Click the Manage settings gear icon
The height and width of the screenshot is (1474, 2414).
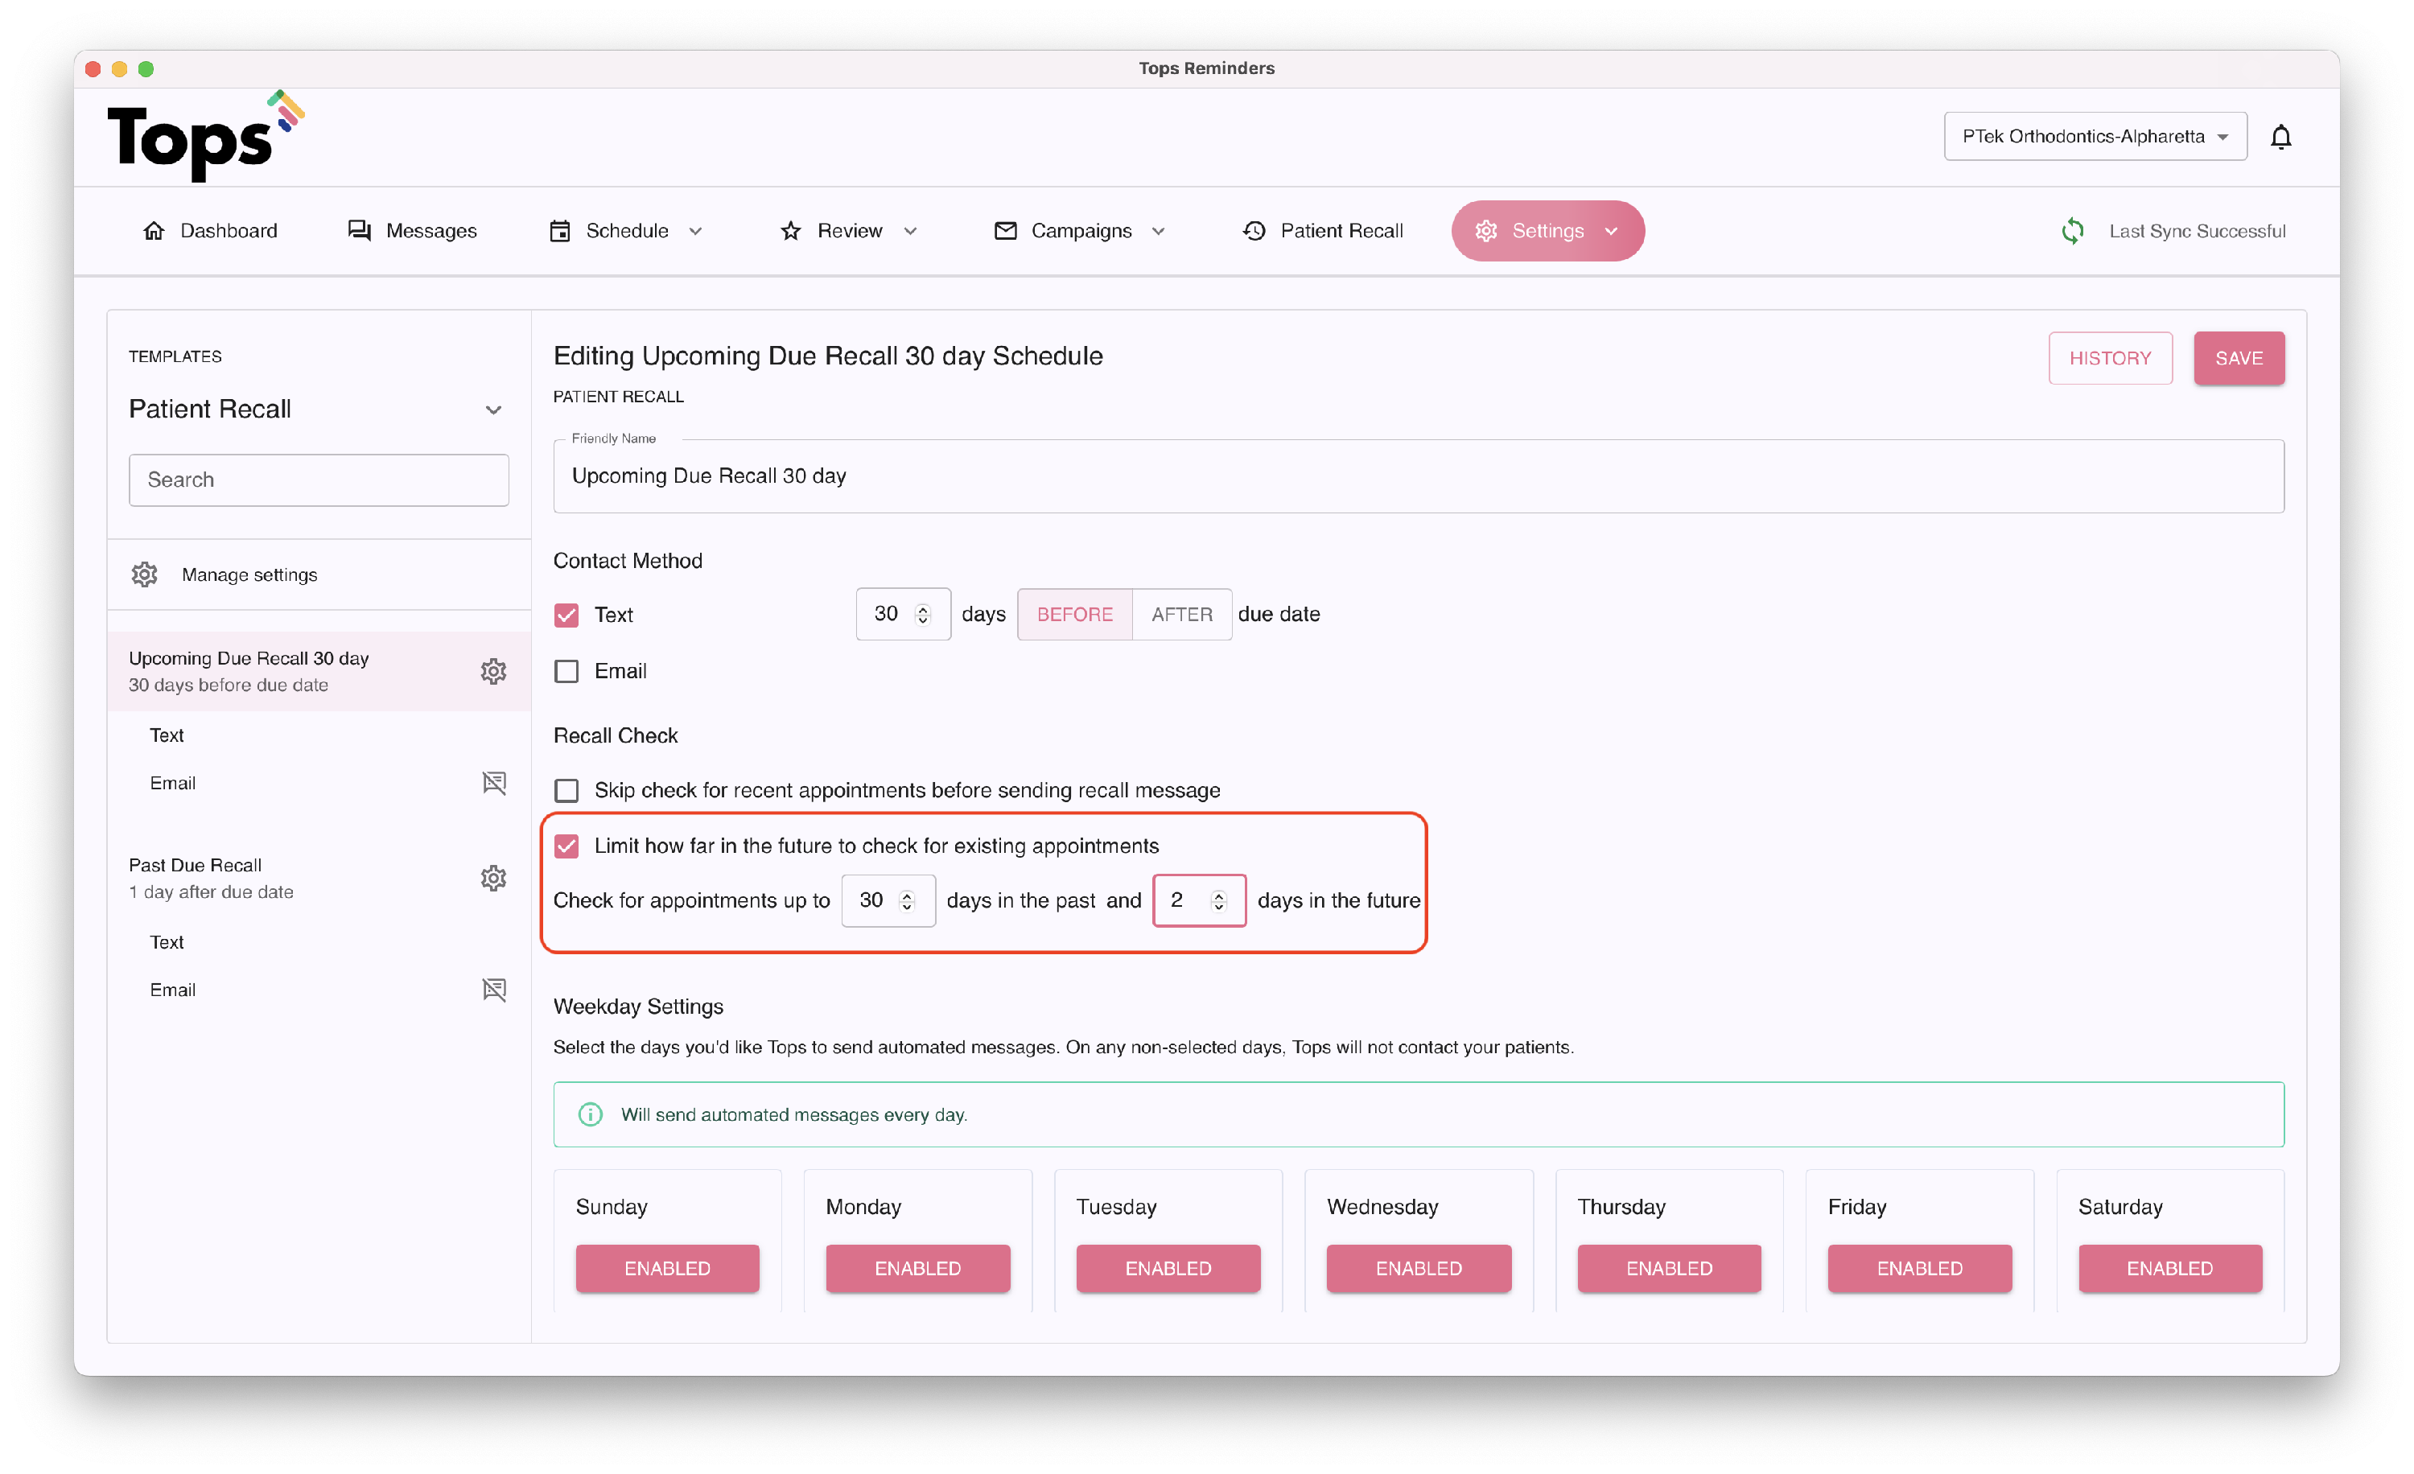(x=145, y=575)
